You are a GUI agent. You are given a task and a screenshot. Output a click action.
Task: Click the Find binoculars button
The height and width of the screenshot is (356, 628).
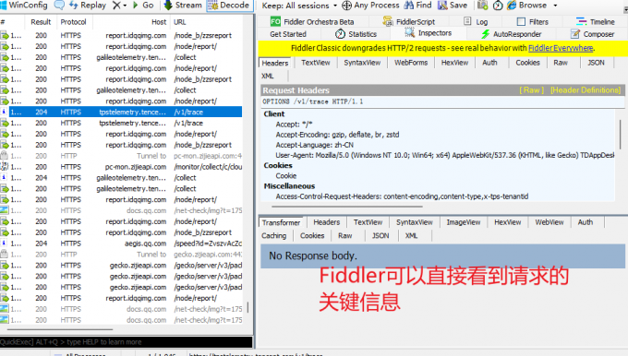pyautogui.click(x=417, y=6)
